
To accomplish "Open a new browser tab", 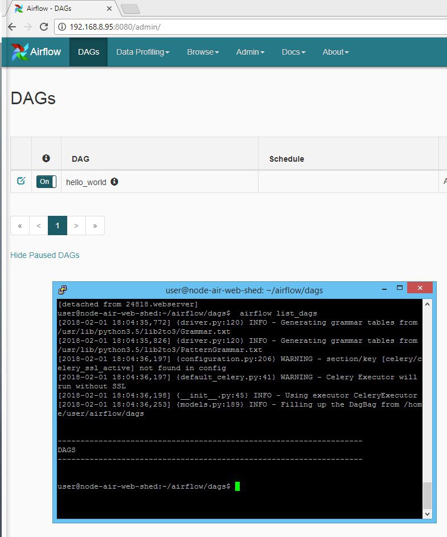I will 130,9.
